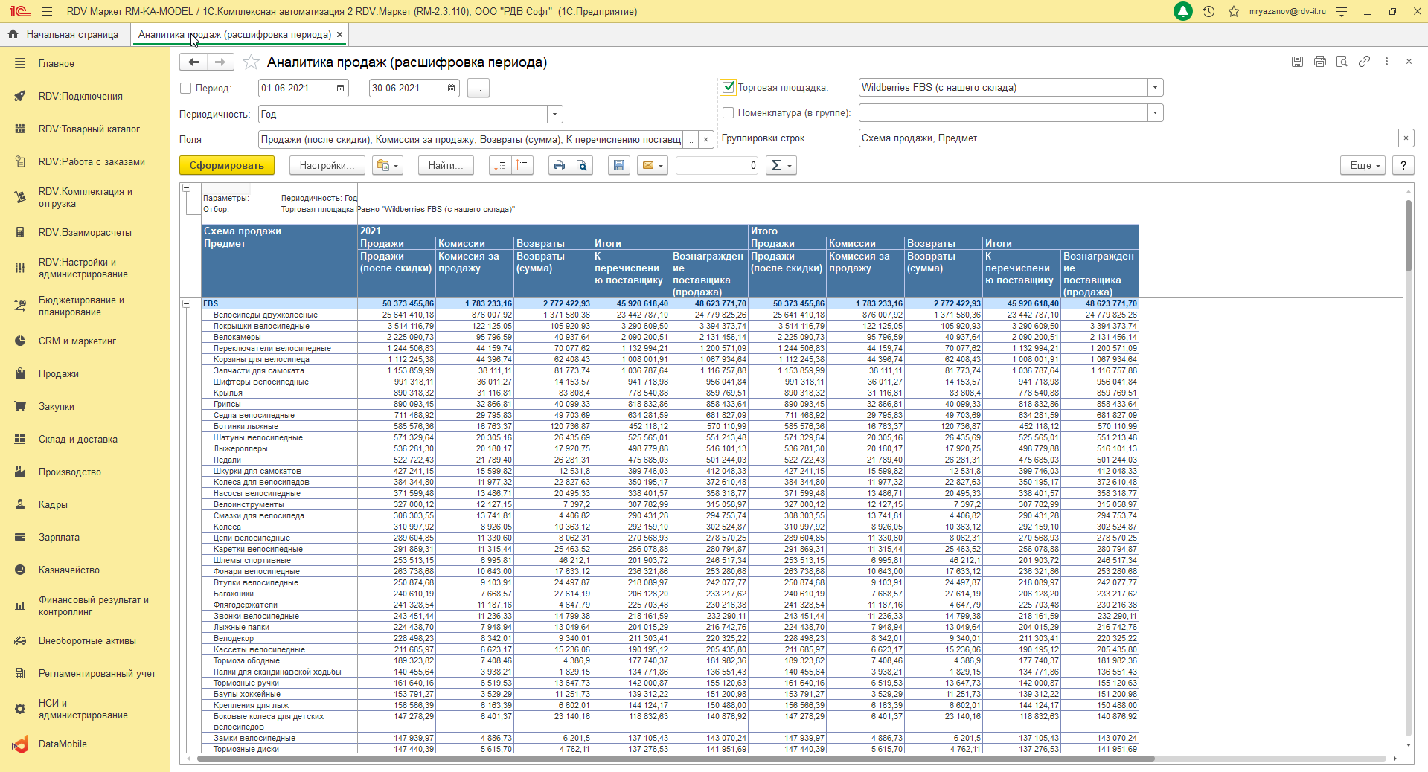Image resolution: width=1428 pixels, height=772 pixels.
Task: Add report to favorites star
Action: 252,62
